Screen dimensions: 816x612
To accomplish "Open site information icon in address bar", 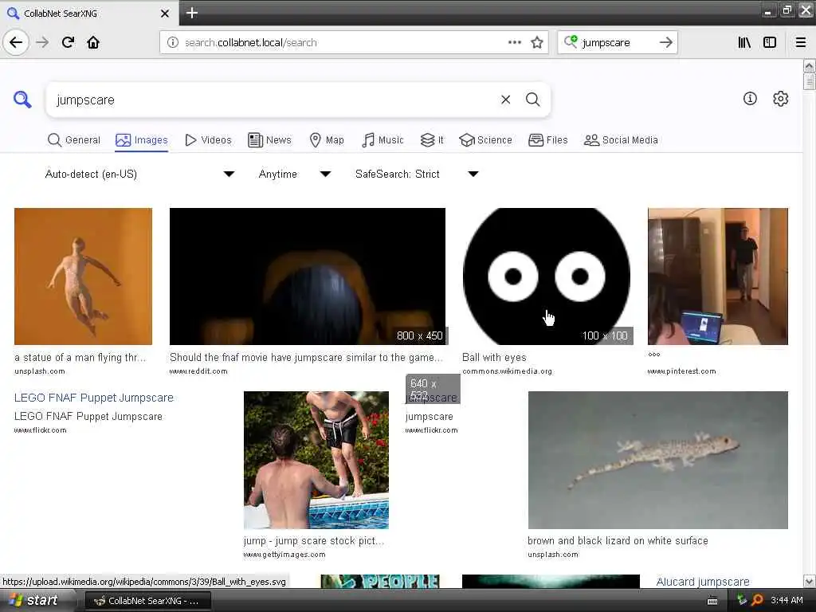I will pyautogui.click(x=173, y=43).
